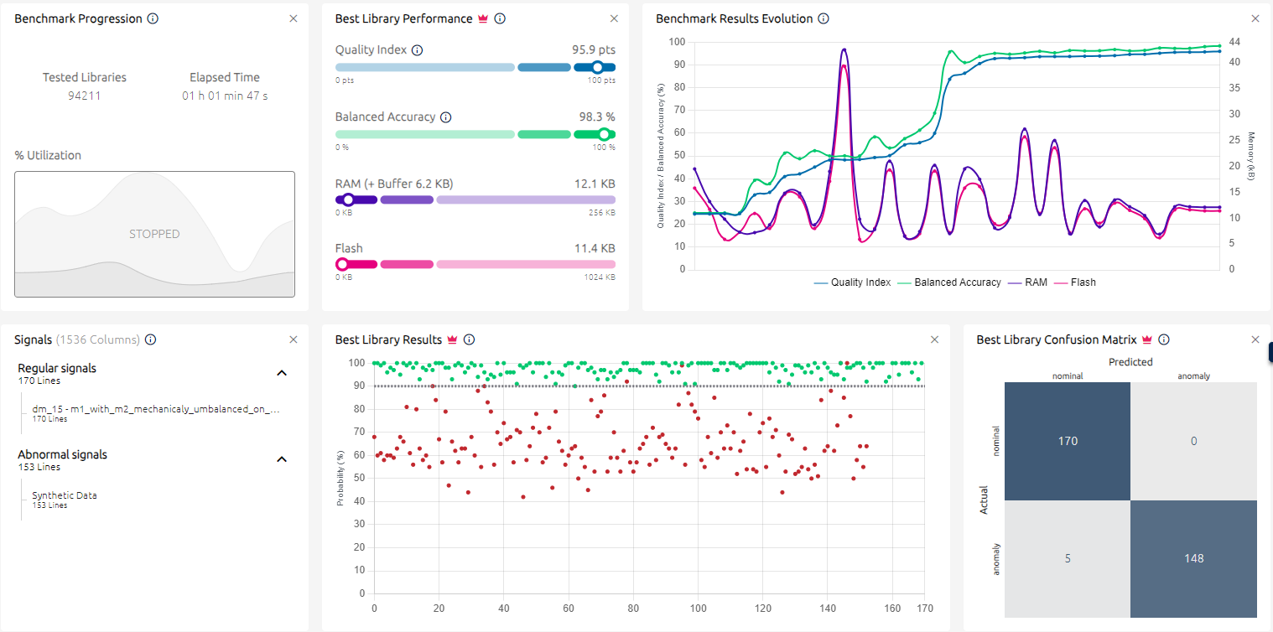
Task: Open the Benchmark Results Evolution info icon
Action: click(823, 18)
